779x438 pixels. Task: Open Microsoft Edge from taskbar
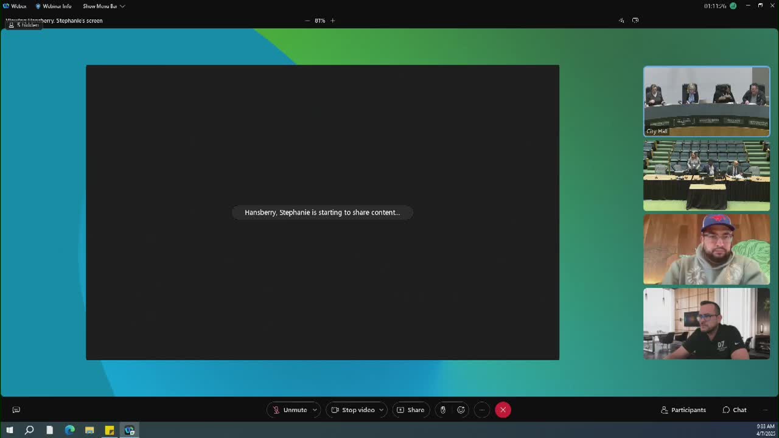point(69,430)
